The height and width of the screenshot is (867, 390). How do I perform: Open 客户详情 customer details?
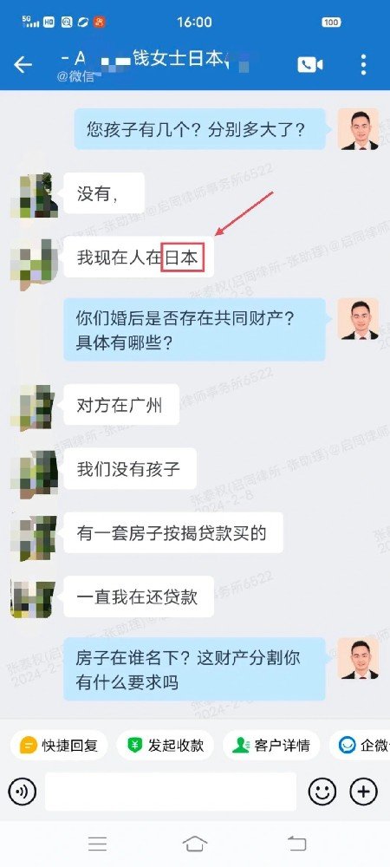tap(272, 746)
